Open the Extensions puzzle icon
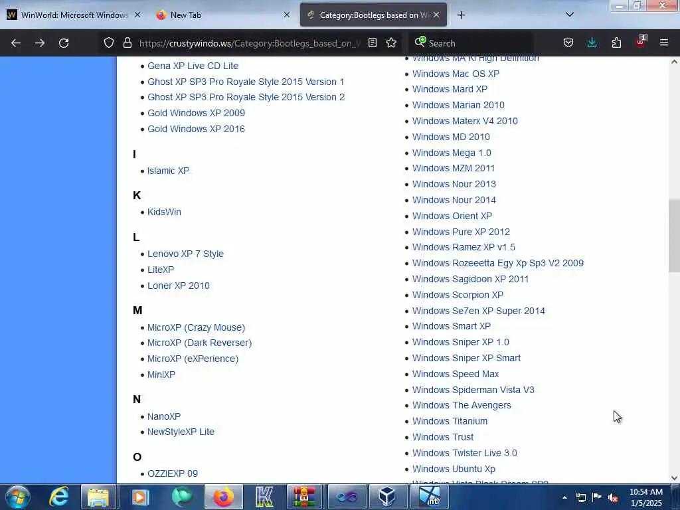Image resolution: width=680 pixels, height=510 pixels. coord(616,42)
